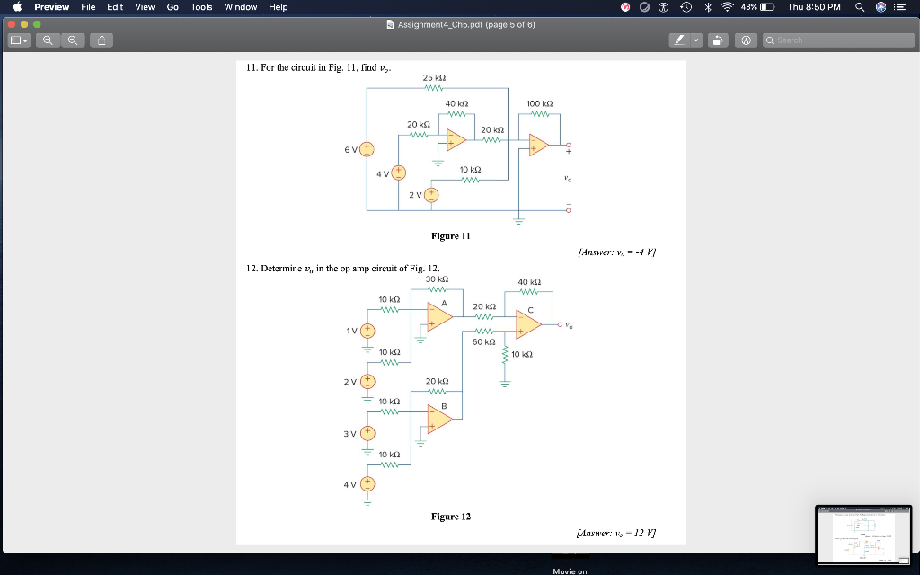Rotate the page with the rotate tool
The width and height of the screenshot is (920, 575).
coord(717,40)
